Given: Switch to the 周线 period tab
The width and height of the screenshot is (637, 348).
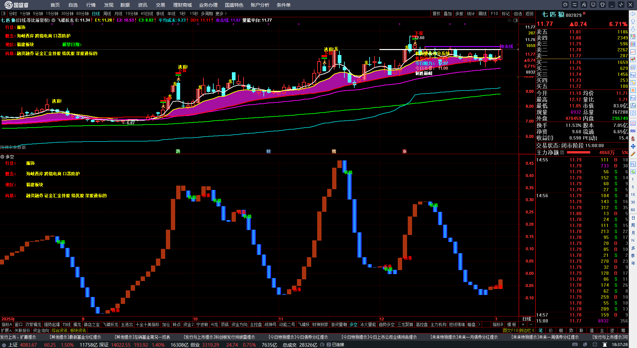Looking at the screenshot, I should (x=107, y=14).
